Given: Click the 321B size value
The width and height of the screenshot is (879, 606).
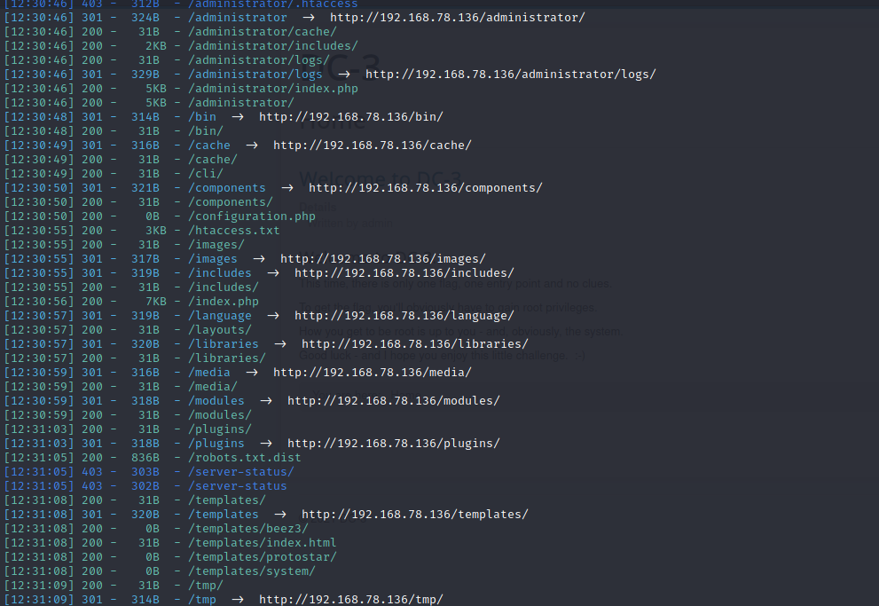Looking at the screenshot, I should [145, 188].
